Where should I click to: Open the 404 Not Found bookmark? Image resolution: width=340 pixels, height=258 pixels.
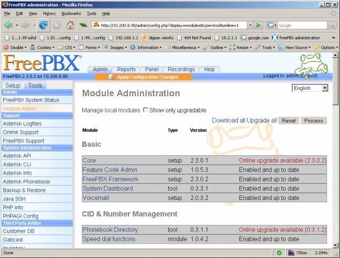click(x=194, y=38)
